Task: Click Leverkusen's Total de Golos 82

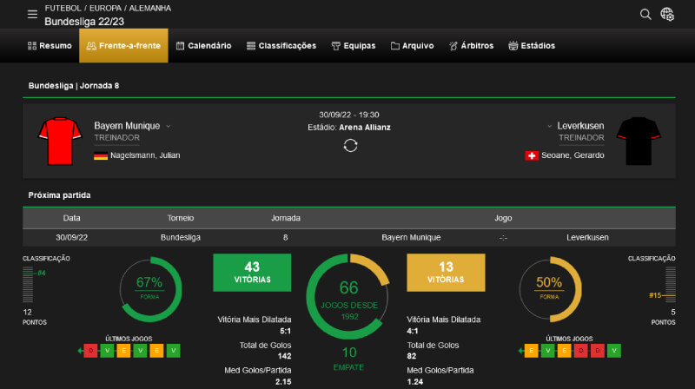Action: (411, 356)
